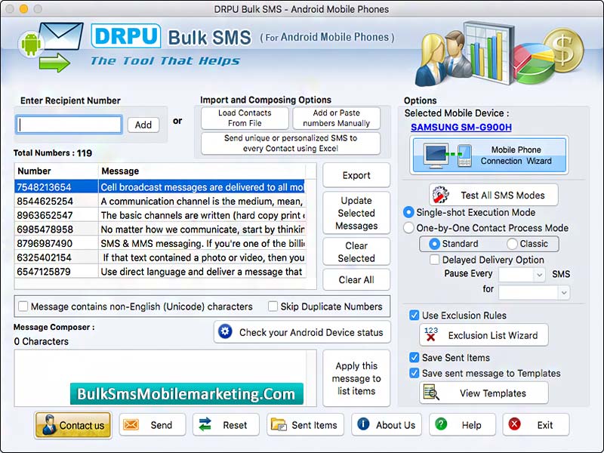Select the row with number 8963652547
Screen dimensions: 604x453
160,215
